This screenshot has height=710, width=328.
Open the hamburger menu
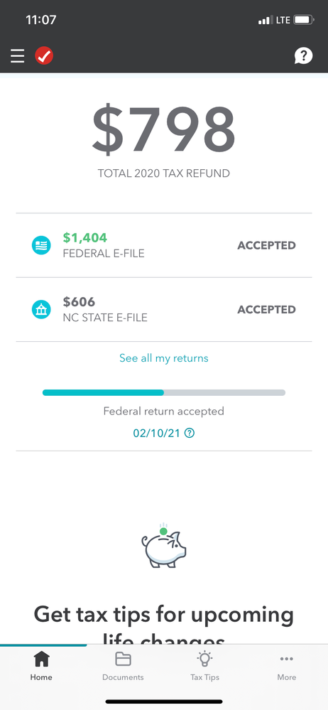(x=17, y=56)
